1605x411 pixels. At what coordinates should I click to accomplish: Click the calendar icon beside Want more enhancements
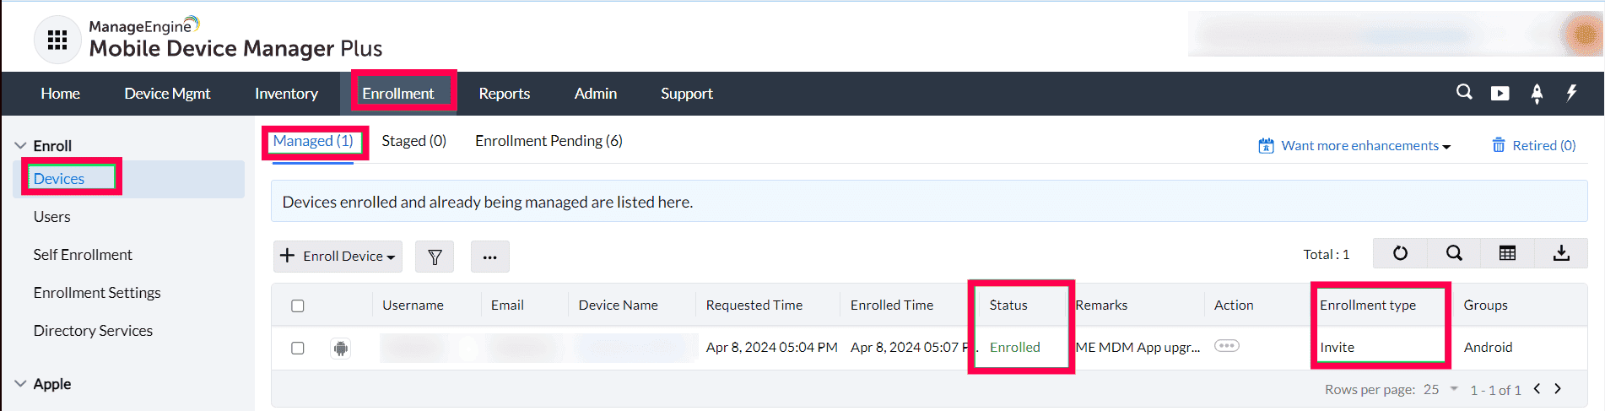coord(1266,146)
